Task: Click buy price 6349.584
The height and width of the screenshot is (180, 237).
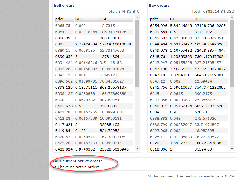Action: [159, 32]
